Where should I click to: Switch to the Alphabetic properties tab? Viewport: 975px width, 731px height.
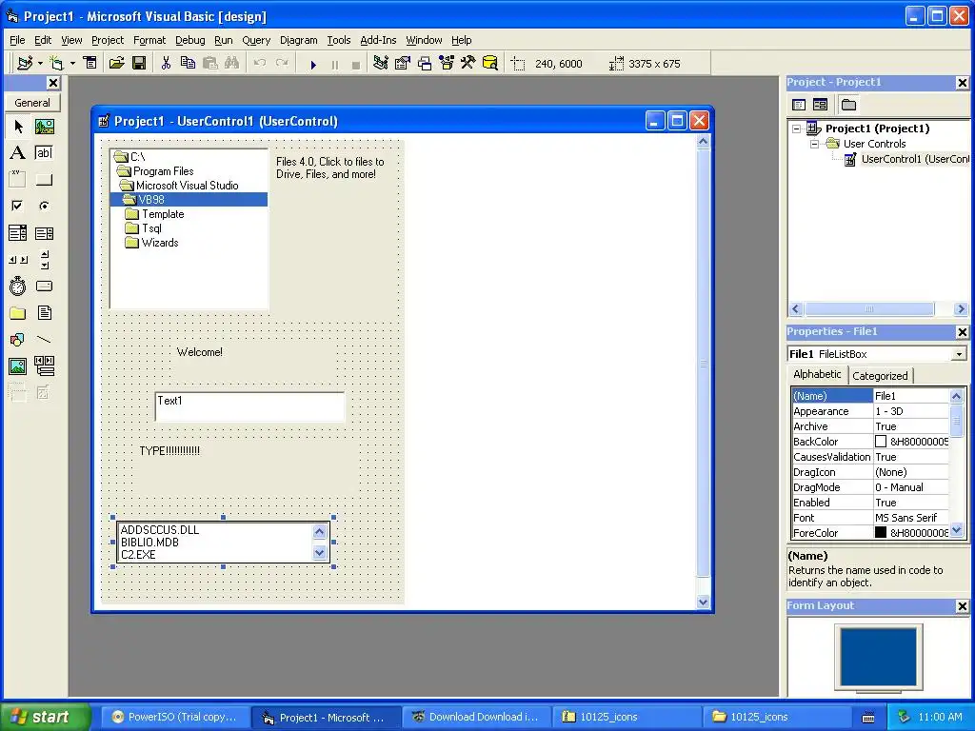pyautogui.click(x=817, y=374)
